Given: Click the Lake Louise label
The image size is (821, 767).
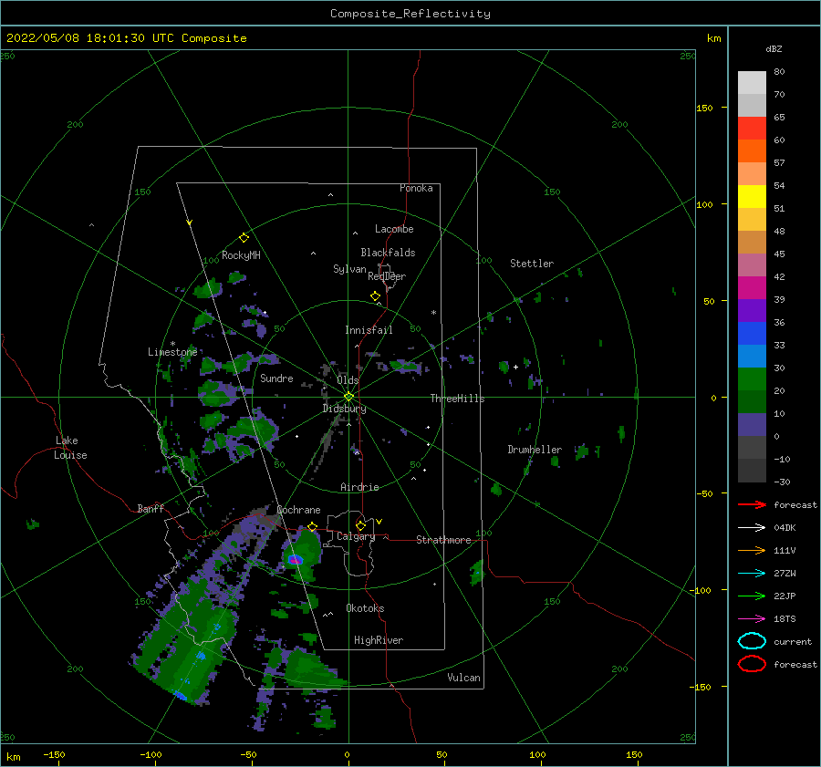Looking at the screenshot, I should (70, 448).
